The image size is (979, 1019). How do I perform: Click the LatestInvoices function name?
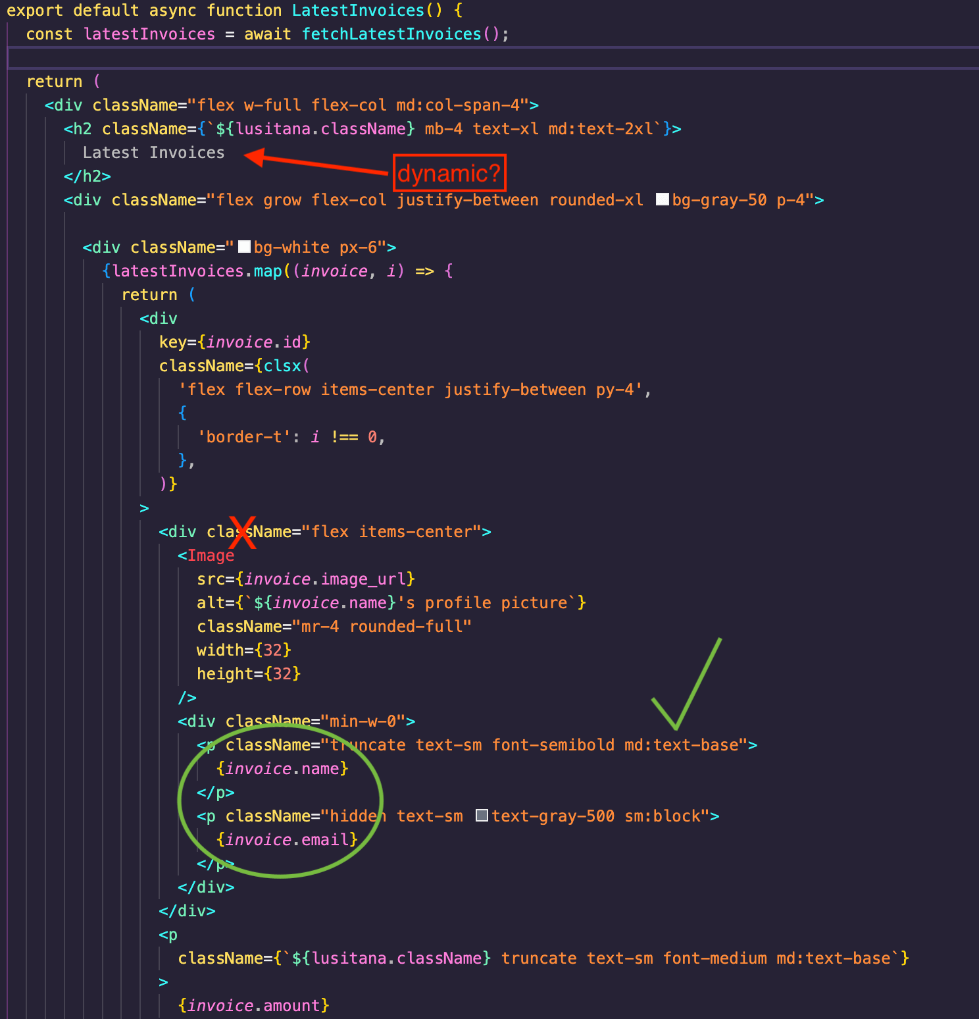click(x=358, y=11)
